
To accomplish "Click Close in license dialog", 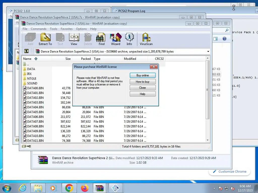I will click(143, 88).
